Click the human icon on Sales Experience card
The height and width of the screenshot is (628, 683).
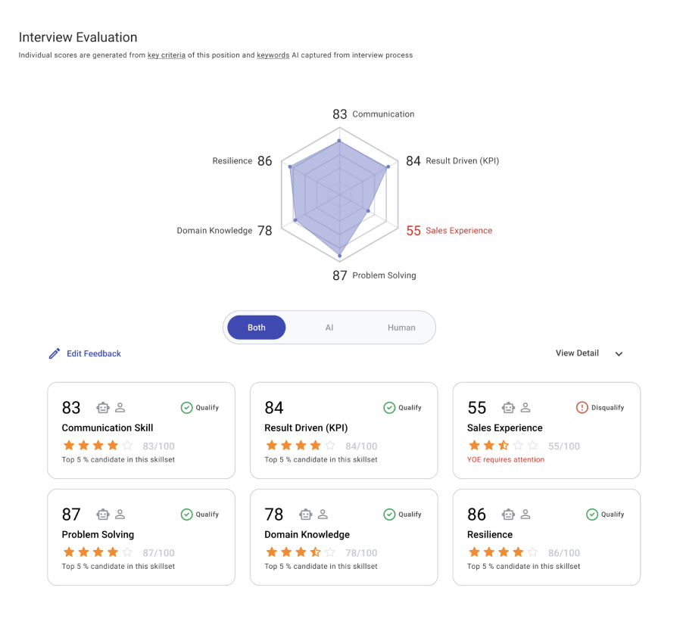(526, 408)
